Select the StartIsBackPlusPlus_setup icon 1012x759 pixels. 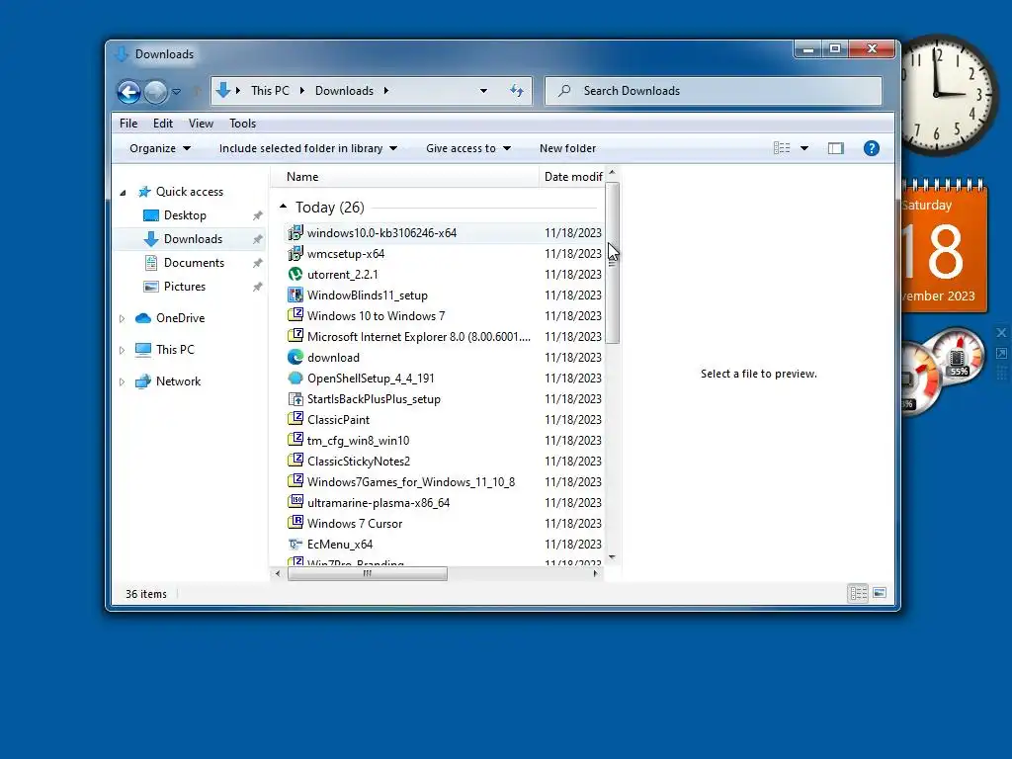coord(295,399)
